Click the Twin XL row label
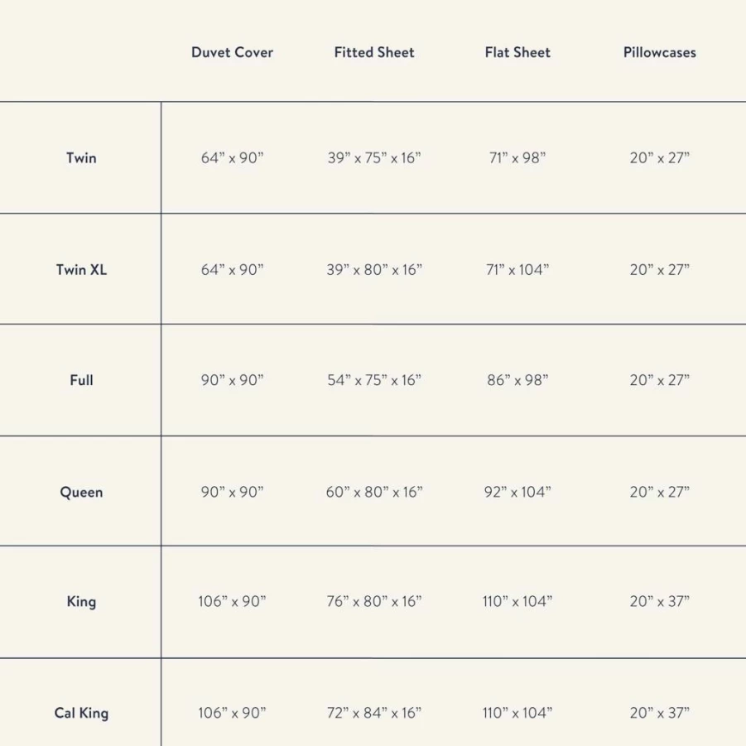Image resolution: width=746 pixels, height=746 pixels. coord(81,269)
